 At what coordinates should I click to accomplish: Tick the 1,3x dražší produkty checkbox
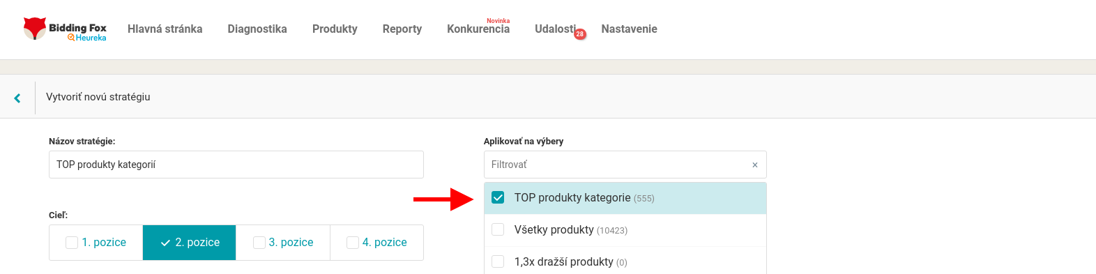pyautogui.click(x=498, y=262)
